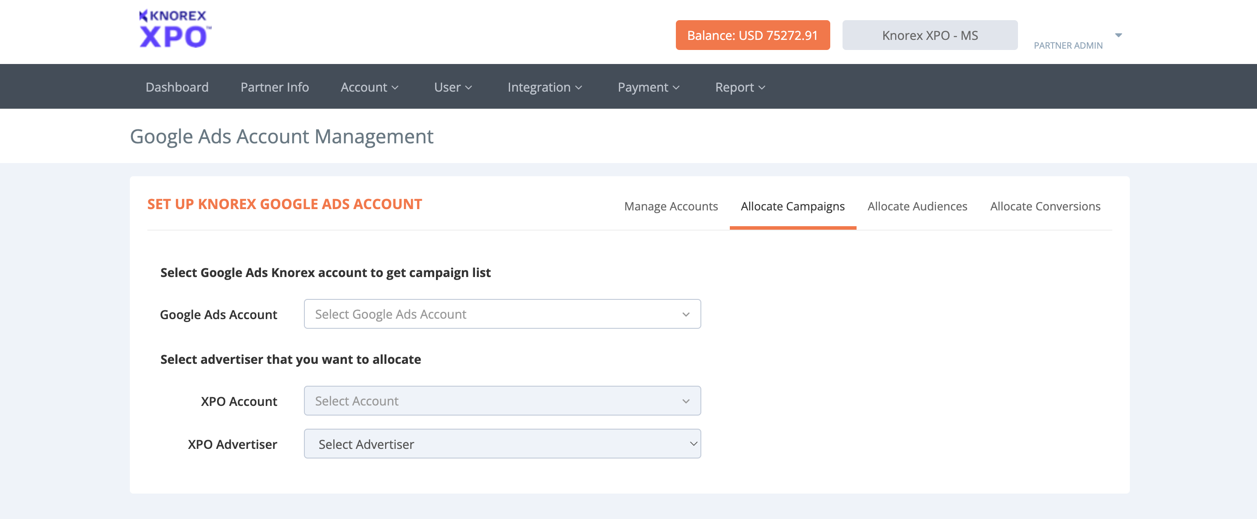1257x519 pixels.
Task: Click the Knorex XPO logo
Action: (x=175, y=29)
